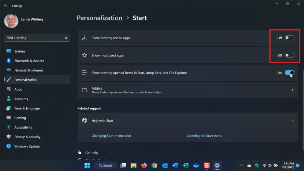Click the Find a setting search box

[34, 38]
